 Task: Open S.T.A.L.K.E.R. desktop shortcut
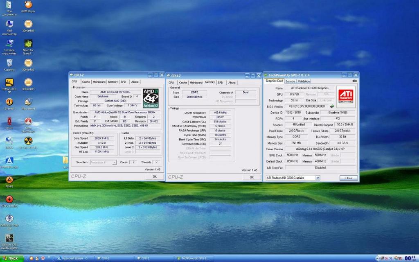click(x=28, y=143)
